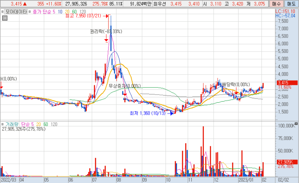Close the volume panel with its X icon
299x183 pixels.
click(296, 124)
